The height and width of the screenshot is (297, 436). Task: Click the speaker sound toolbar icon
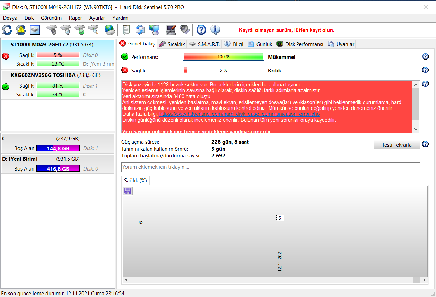point(185,30)
